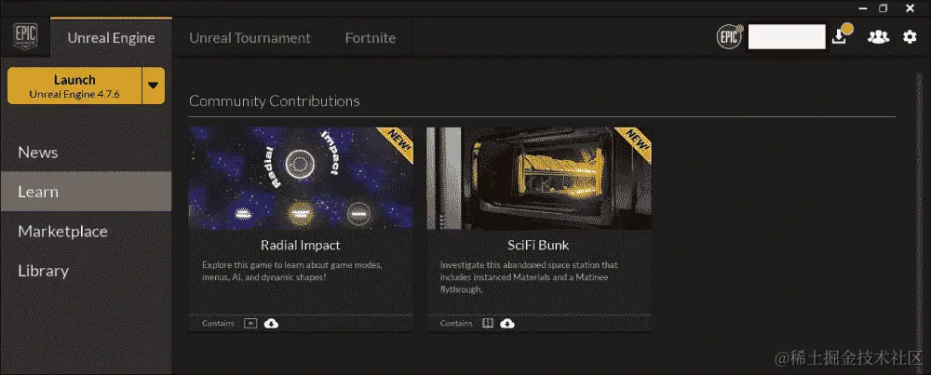Click the video content icon under Radial Impact

click(250, 324)
